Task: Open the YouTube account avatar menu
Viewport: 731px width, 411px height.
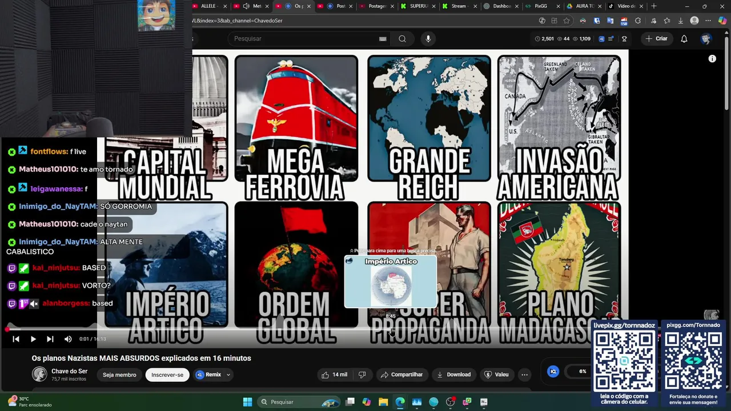Action: click(x=706, y=38)
